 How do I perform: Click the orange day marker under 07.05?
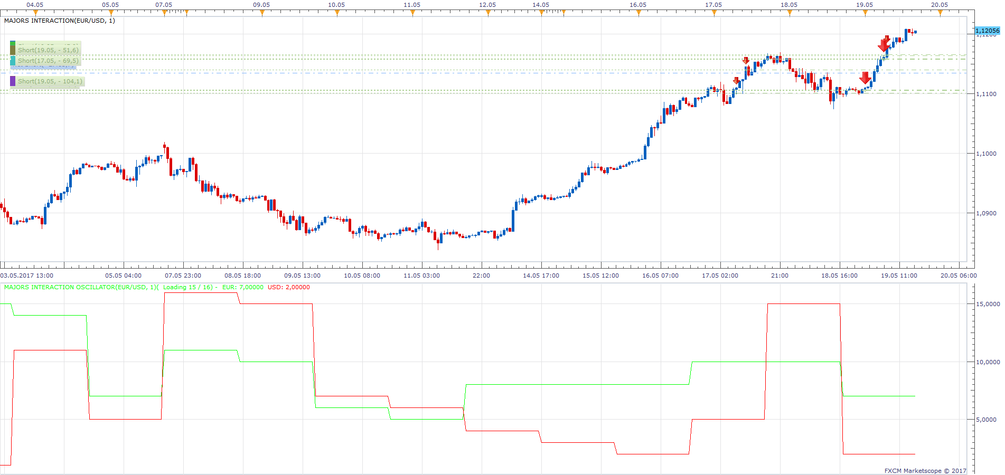pos(164,13)
